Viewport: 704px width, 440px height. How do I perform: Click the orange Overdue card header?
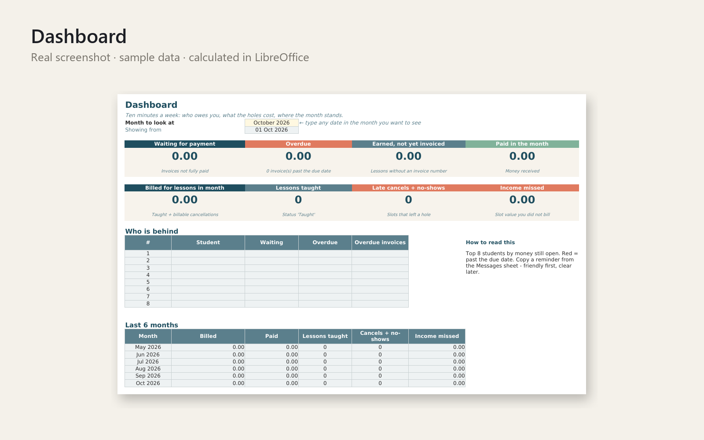(298, 144)
